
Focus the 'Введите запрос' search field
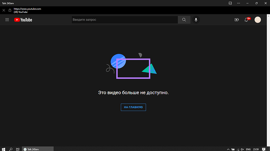coord(124,20)
